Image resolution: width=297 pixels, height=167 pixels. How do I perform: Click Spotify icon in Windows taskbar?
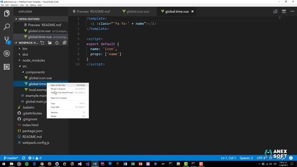27,164
